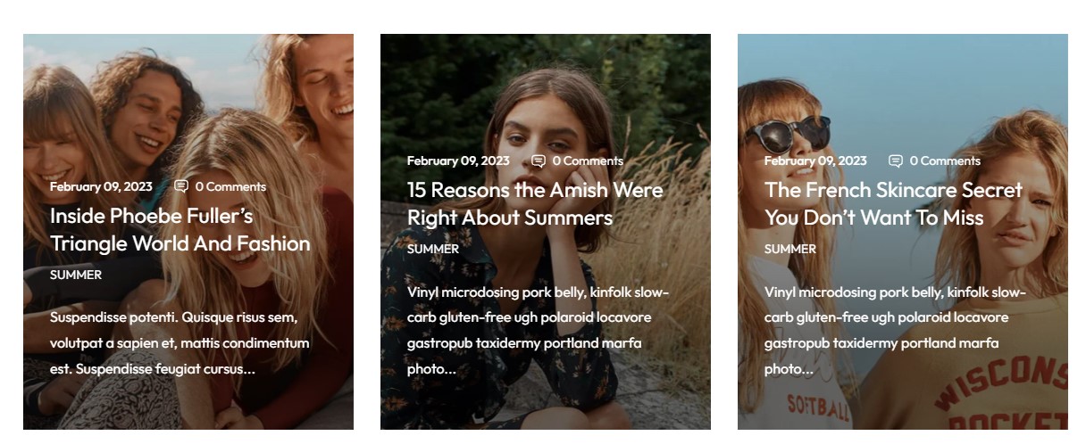The image size is (1086, 444).
Task: Open article "15 Reasons the Amish Were Right About Summers"
Action: [534, 203]
